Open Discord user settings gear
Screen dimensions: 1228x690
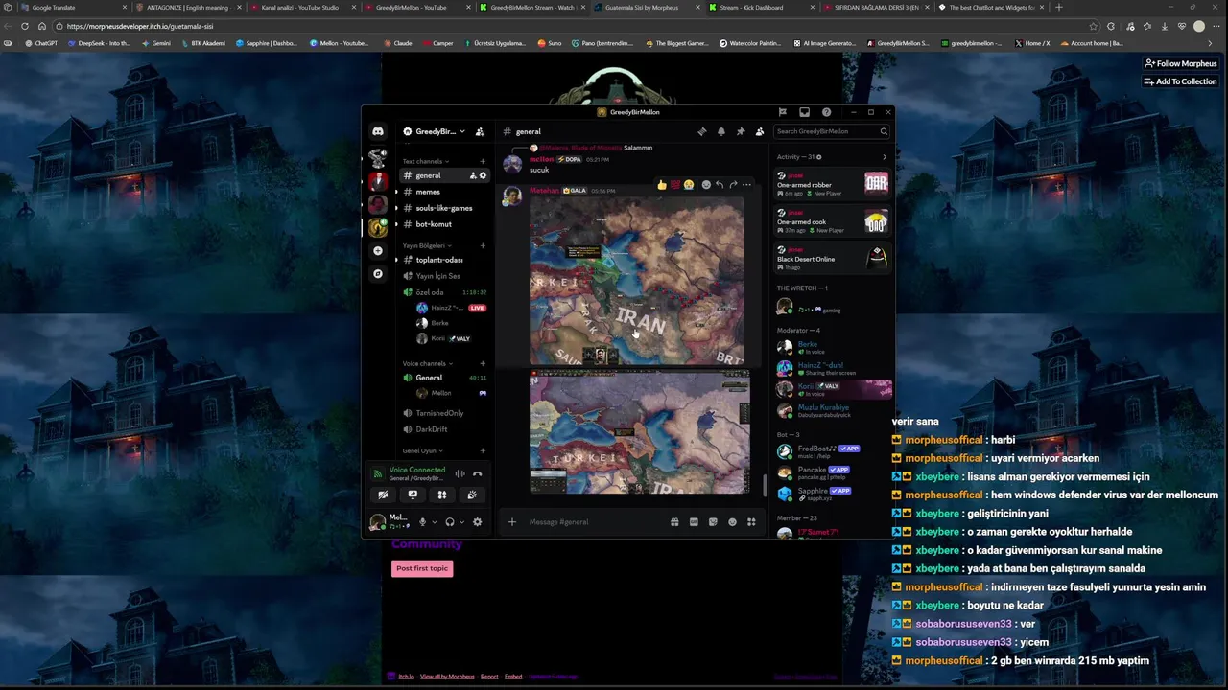pyautogui.click(x=477, y=522)
